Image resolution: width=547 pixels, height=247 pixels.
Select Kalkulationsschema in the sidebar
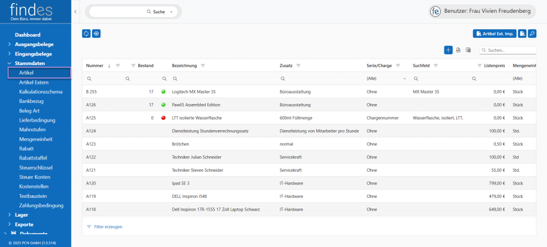pyautogui.click(x=41, y=92)
